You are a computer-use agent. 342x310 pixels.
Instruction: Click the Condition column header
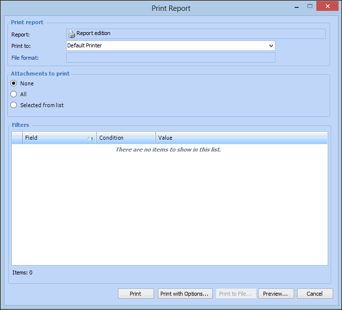pyautogui.click(x=126, y=138)
